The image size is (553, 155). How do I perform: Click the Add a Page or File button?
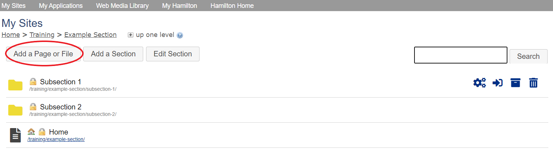[x=43, y=54]
